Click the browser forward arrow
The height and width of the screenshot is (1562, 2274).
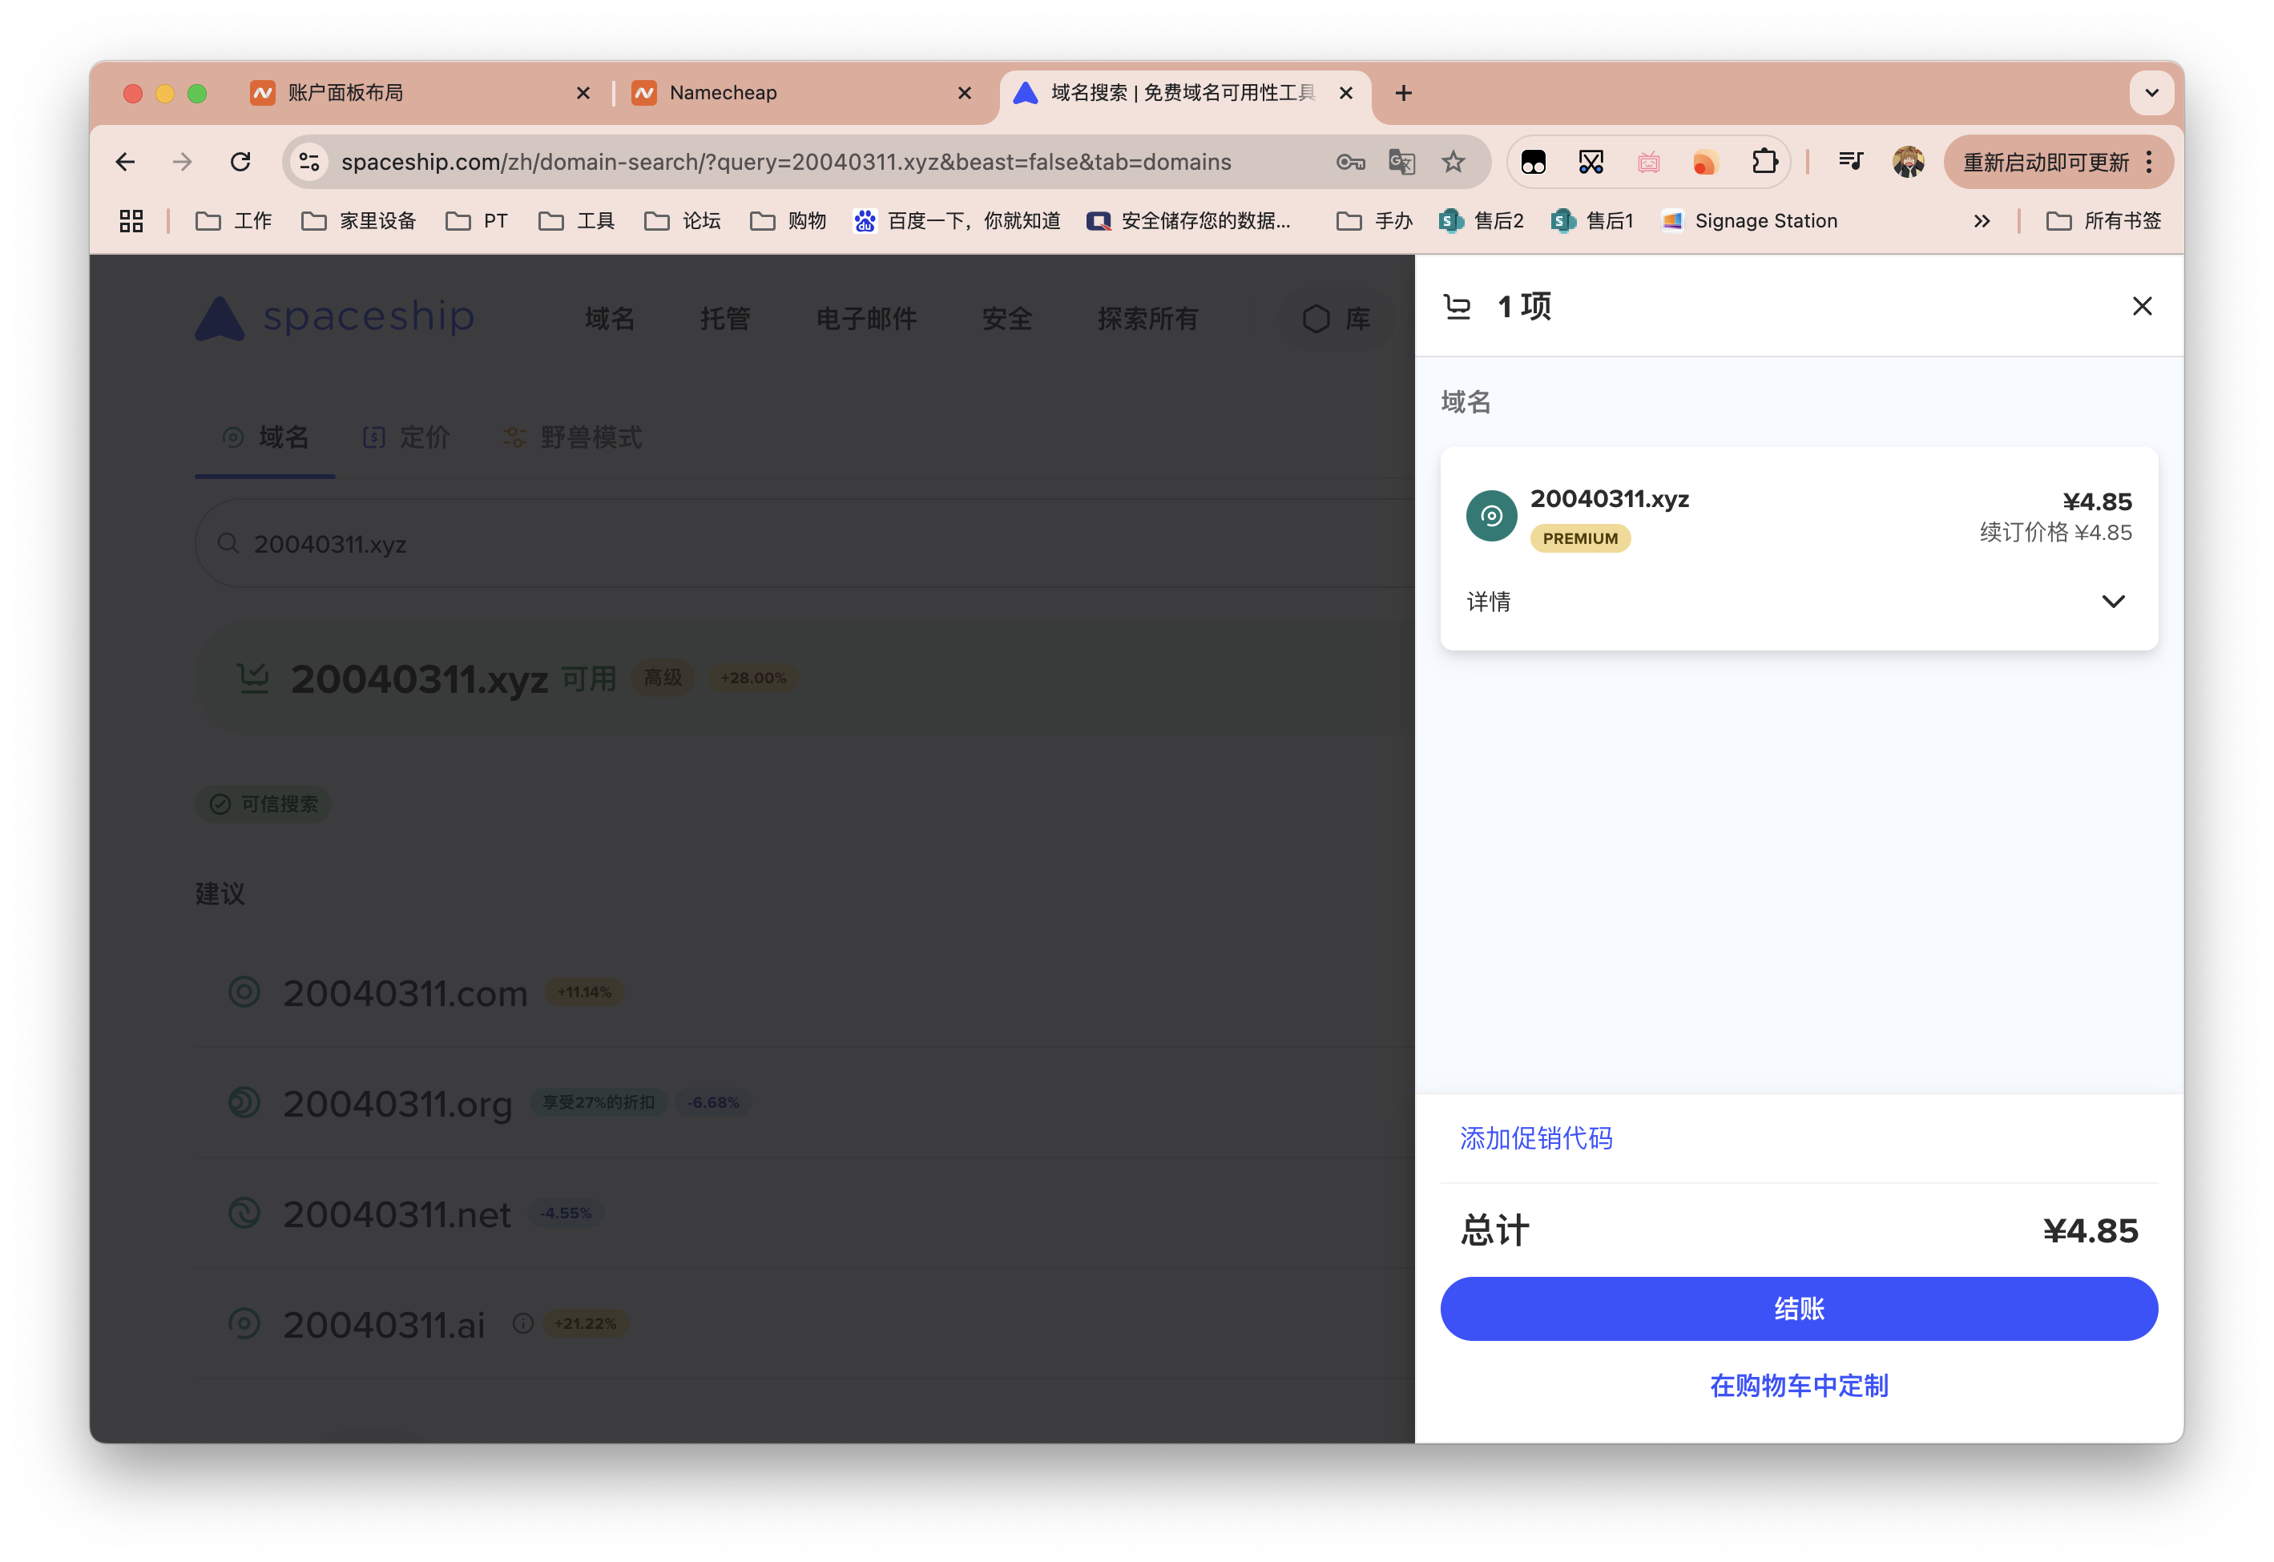point(182,162)
